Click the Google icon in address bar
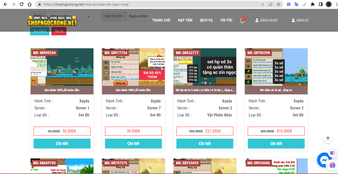 coord(263,4)
